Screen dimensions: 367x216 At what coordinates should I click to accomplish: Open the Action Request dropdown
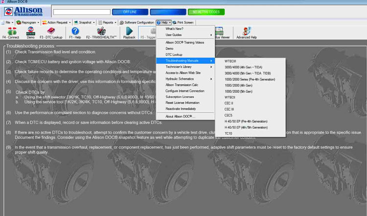pos(57,23)
